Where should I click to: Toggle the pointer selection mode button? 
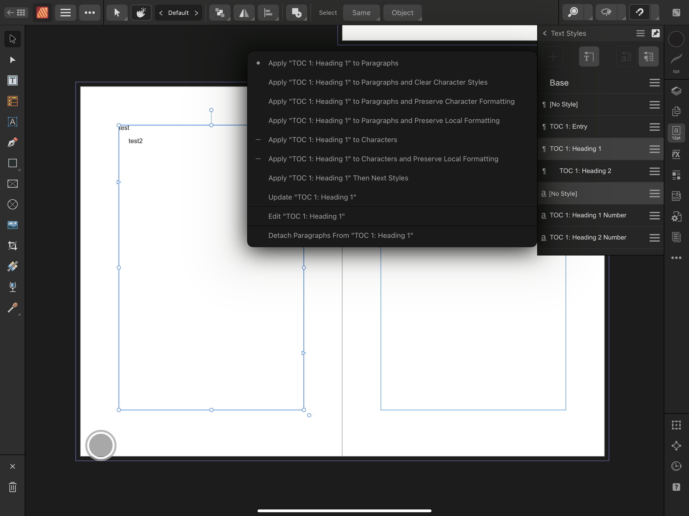point(117,13)
